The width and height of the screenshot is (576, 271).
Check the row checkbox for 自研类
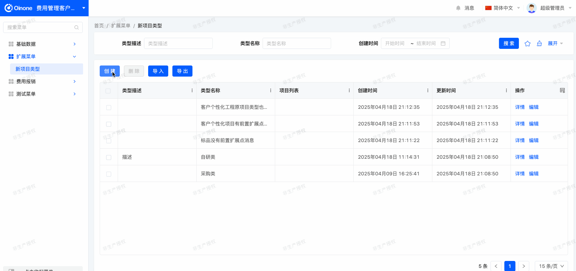[x=109, y=157]
